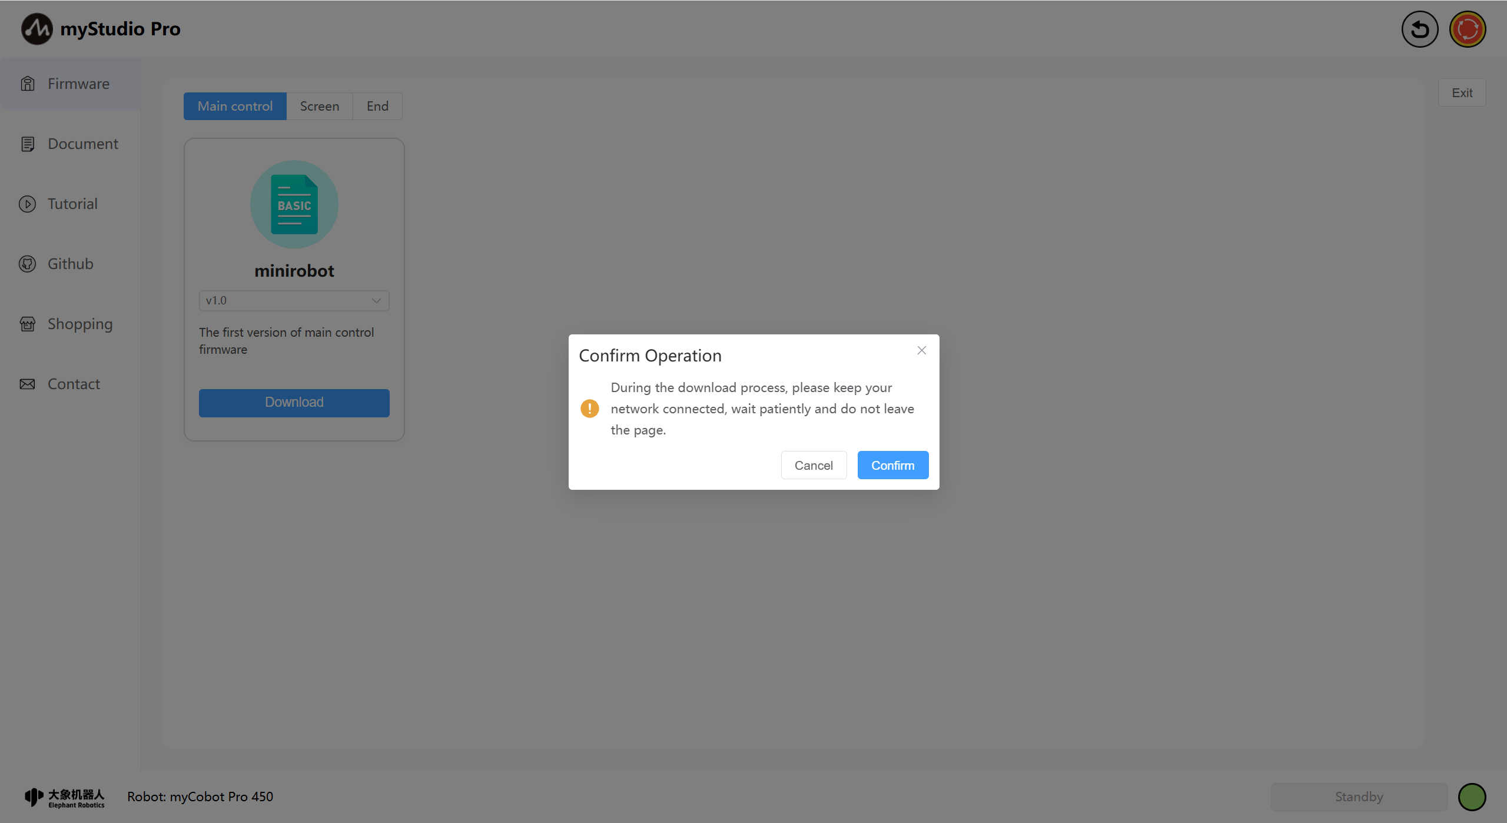Close the Confirm Operation dialog
Viewport: 1507px width, 823px height.
click(x=921, y=350)
